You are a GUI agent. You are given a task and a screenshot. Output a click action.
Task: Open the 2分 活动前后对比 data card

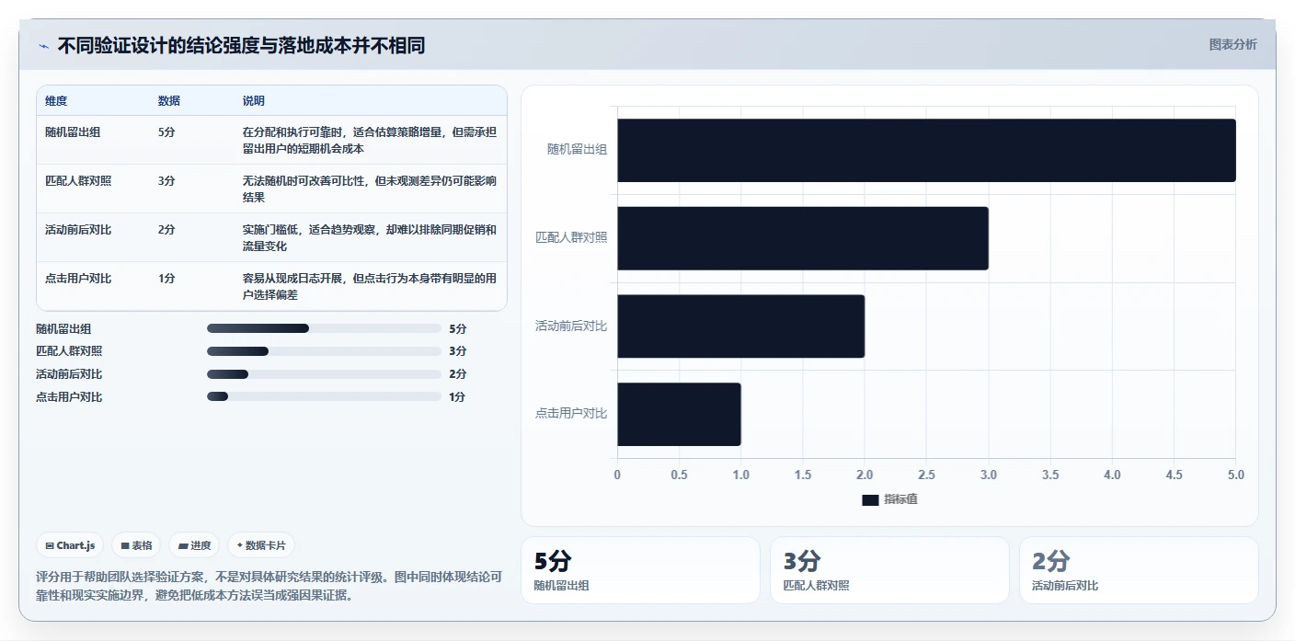tap(1139, 570)
